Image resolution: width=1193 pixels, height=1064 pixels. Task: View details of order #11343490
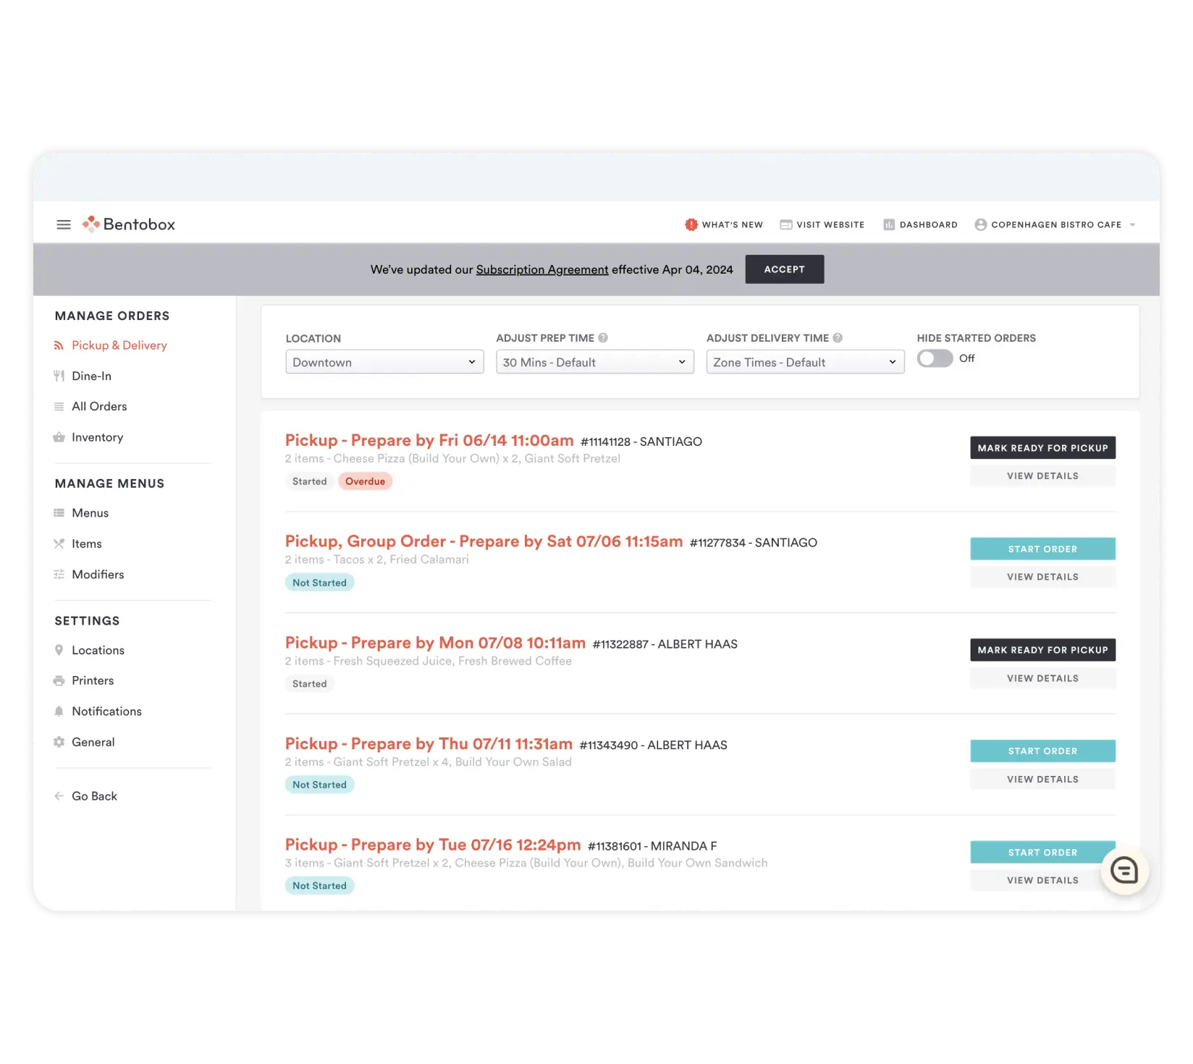coord(1042,779)
